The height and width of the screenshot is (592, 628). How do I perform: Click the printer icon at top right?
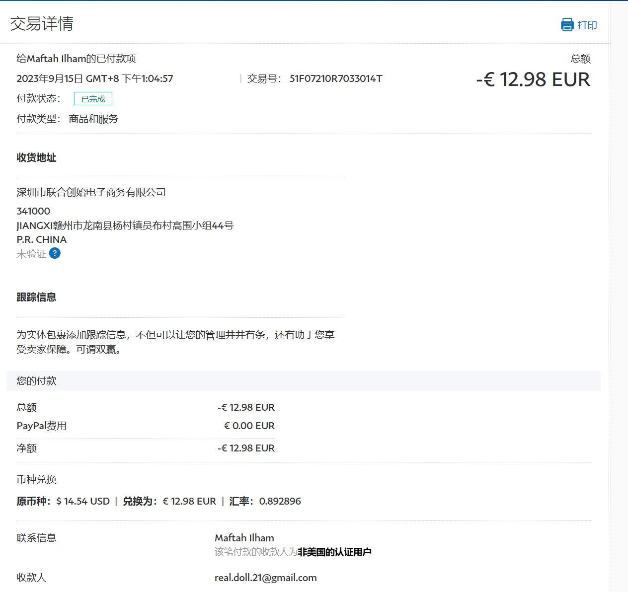[x=567, y=25]
